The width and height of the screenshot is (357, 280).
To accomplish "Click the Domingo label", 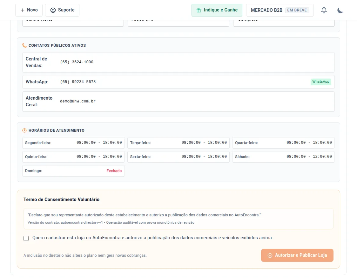I will point(33,171).
